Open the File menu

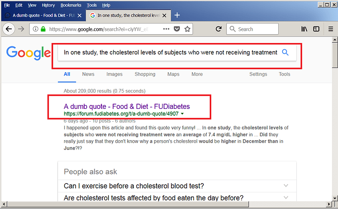point(7,5)
